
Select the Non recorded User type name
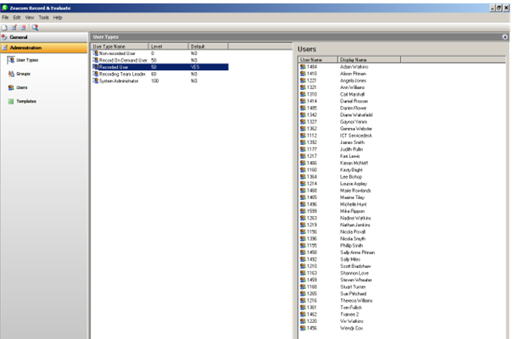pyautogui.click(x=117, y=53)
